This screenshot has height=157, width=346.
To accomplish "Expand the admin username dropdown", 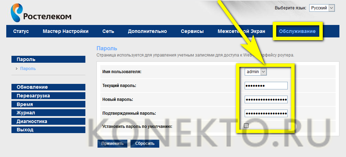I will coord(256,71).
